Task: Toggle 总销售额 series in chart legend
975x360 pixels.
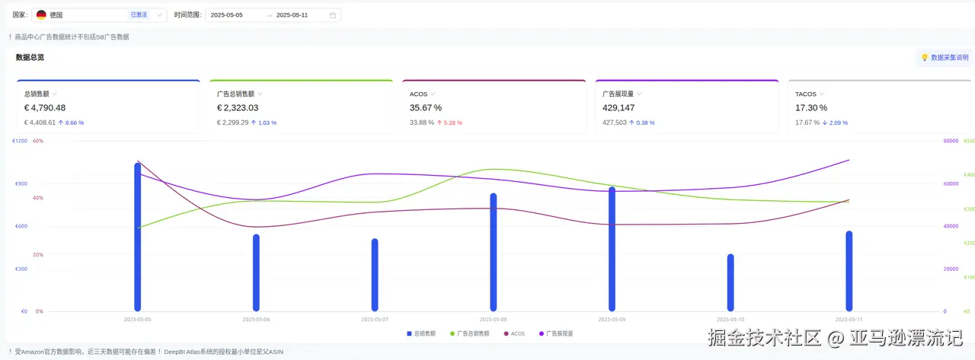Action: 421,333
